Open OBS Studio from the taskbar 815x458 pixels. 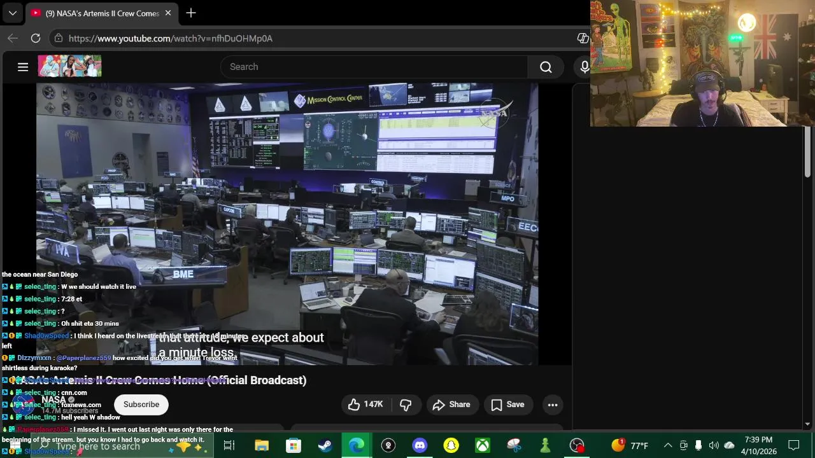(577, 445)
